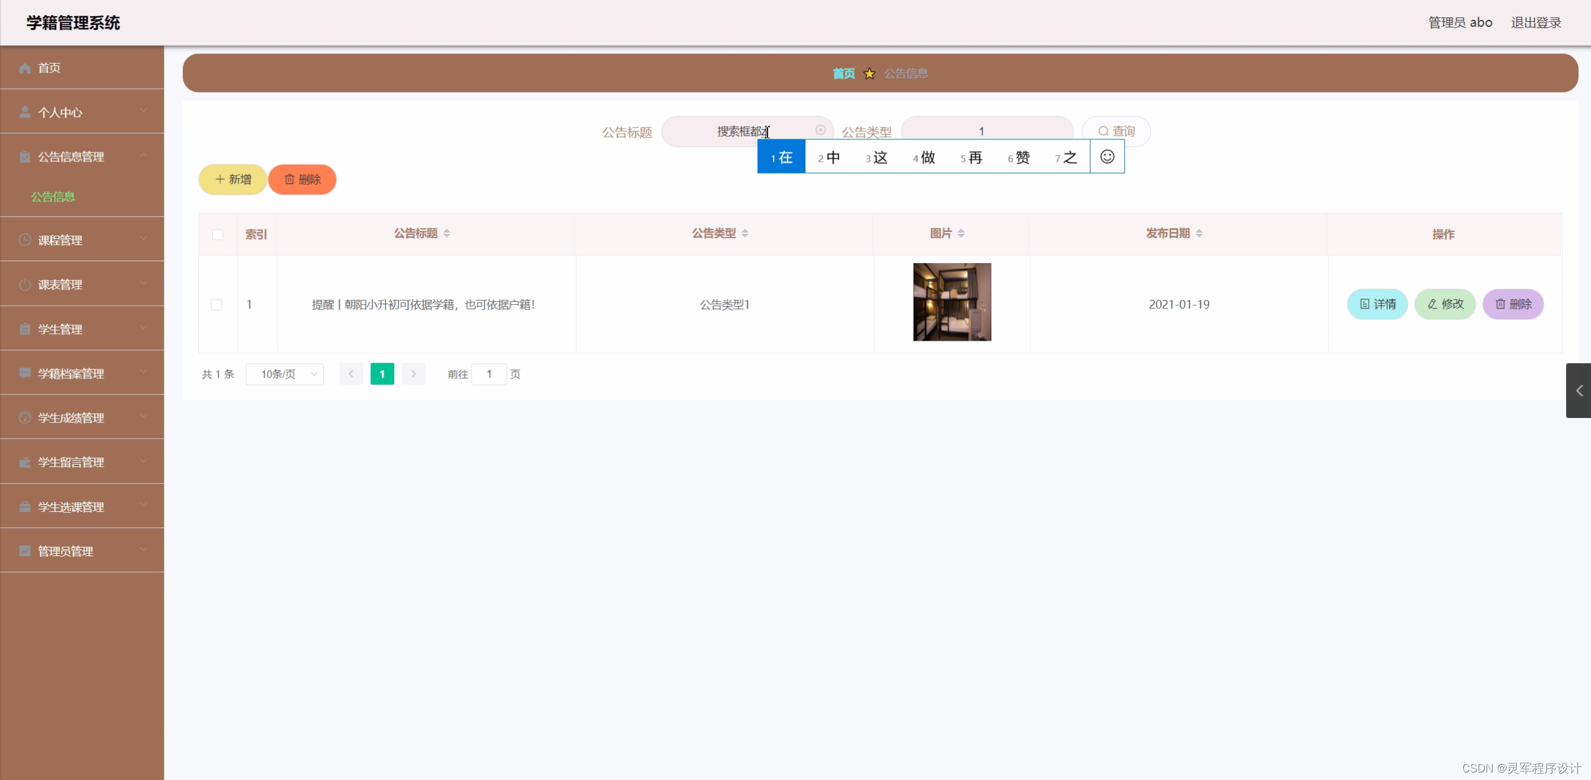Click the emoji icon in the IME candidate bar
This screenshot has height=780, width=1591.
click(1106, 156)
